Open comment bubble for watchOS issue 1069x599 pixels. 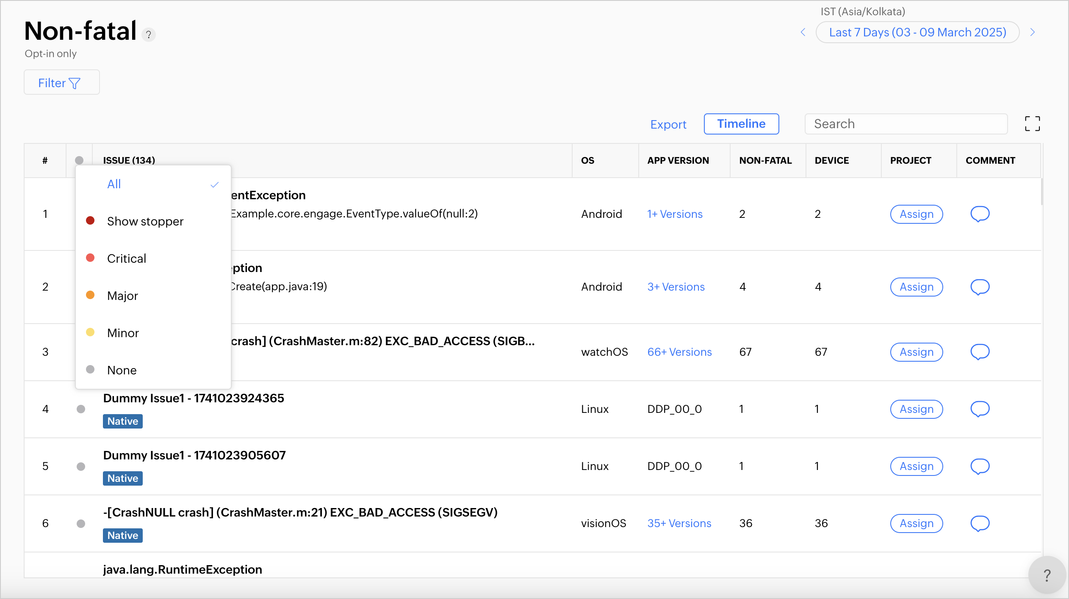(x=980, y=352)
